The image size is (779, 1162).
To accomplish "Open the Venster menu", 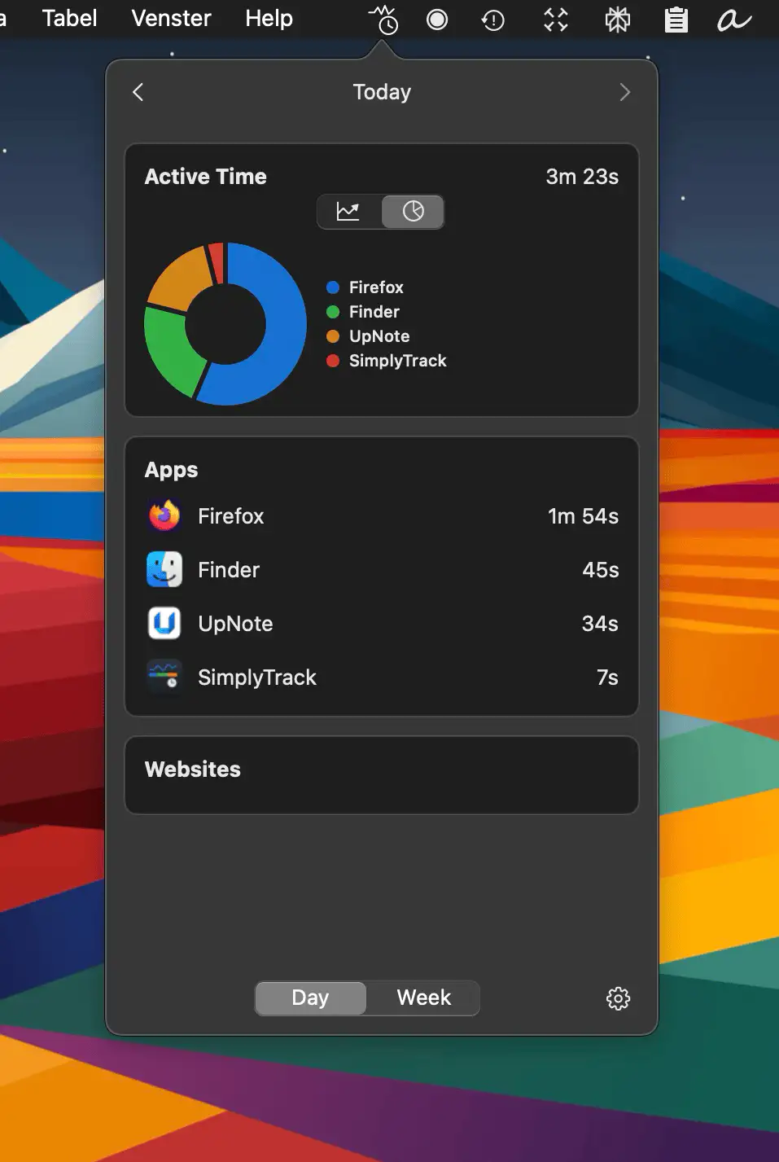I will point(171,18).
